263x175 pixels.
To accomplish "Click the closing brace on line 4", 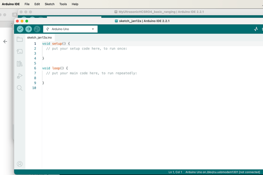I will [43, 58].
